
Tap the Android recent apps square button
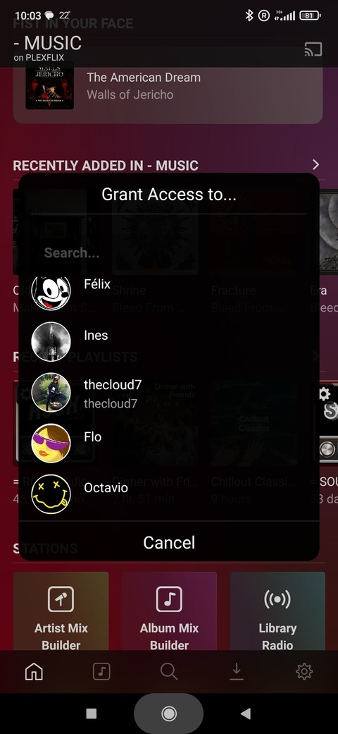click(x=92, y=714)
